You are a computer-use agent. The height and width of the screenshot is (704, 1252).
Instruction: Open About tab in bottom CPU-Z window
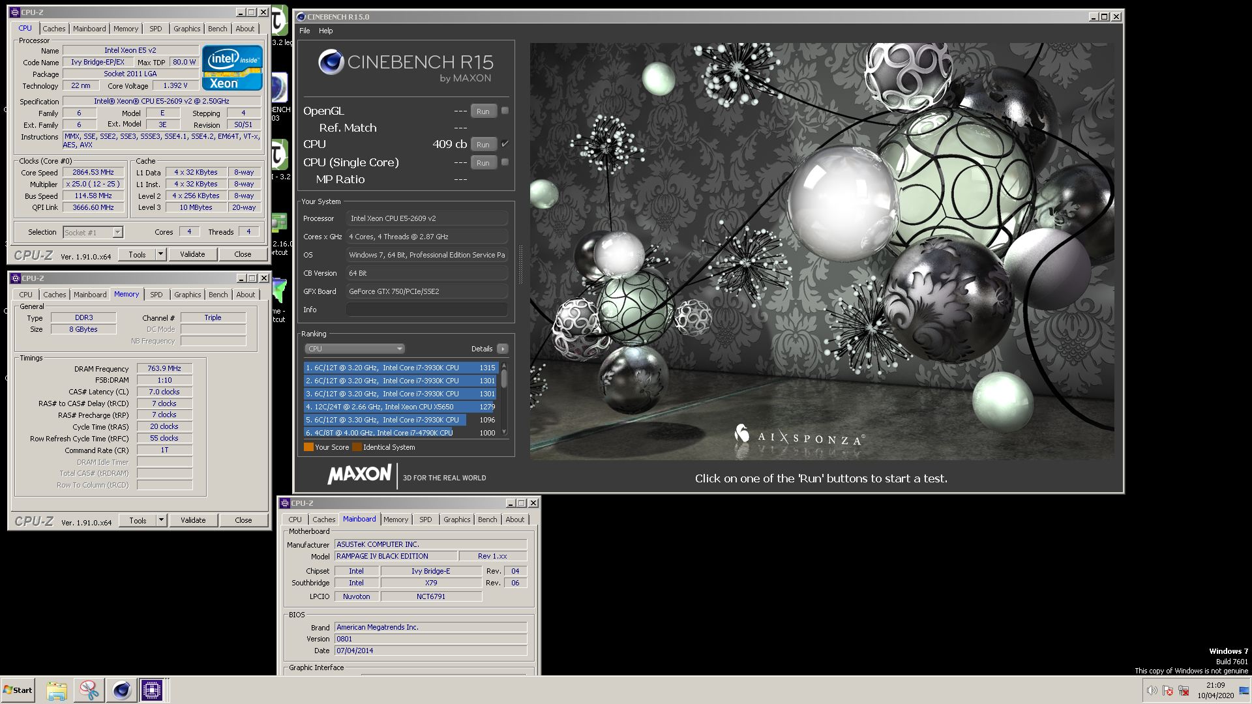[x=514, y=520]
